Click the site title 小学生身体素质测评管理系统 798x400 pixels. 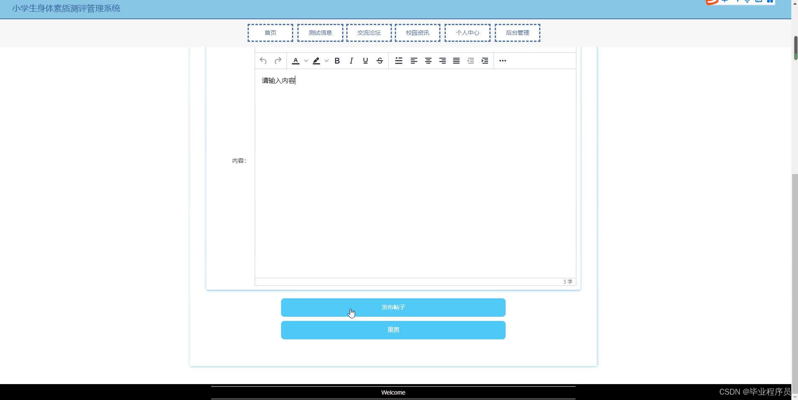point(66,8)
